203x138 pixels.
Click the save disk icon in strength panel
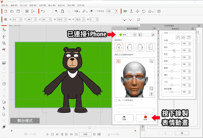pyautogui.click(x=189, y=37)
